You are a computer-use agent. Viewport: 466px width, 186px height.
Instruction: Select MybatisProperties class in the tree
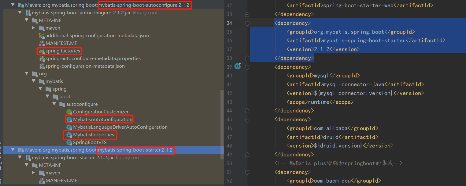tap(94, 135)
